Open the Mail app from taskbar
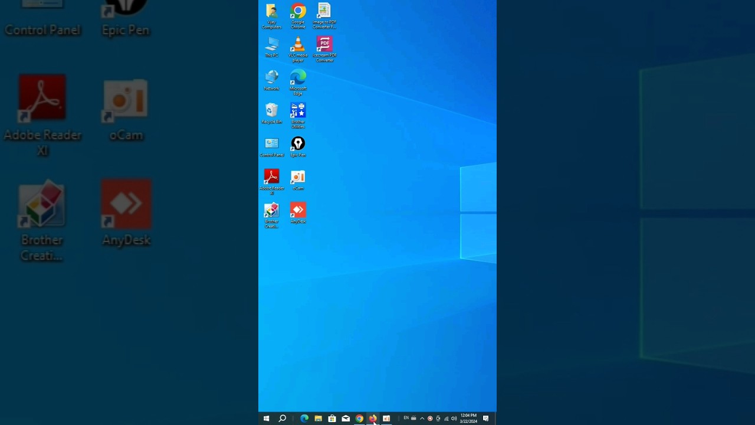The width and height of the screenshot is (755, 425). coord(346,419)
